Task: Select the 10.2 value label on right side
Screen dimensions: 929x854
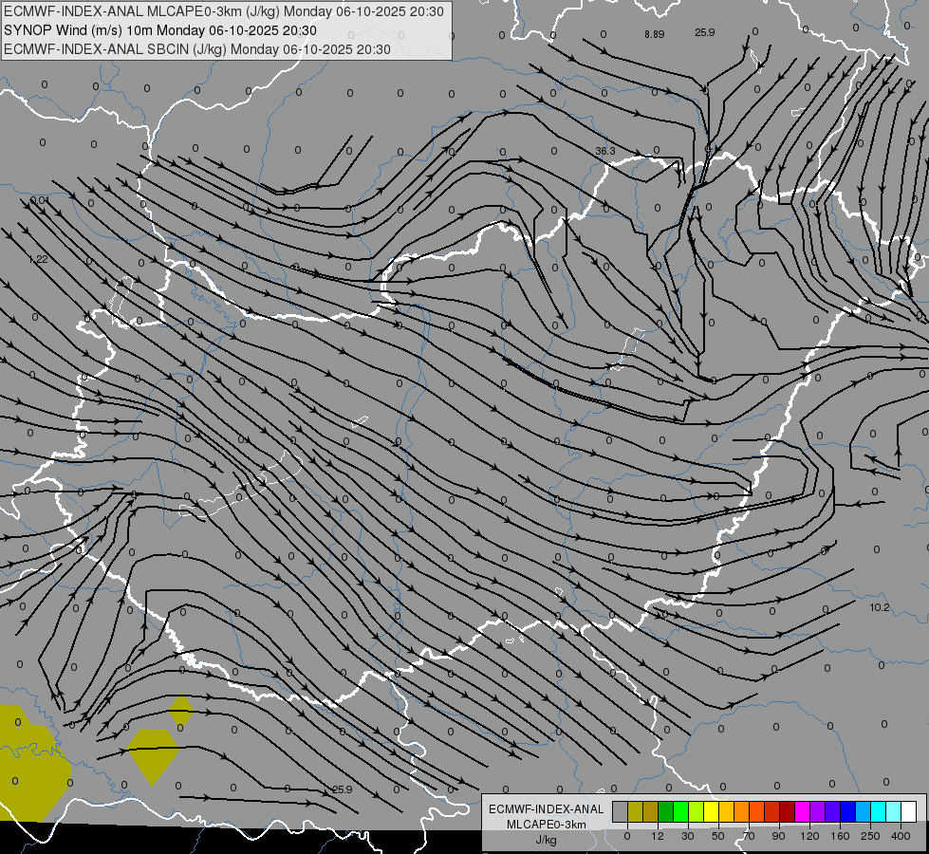Action: [x=880, y=607]
